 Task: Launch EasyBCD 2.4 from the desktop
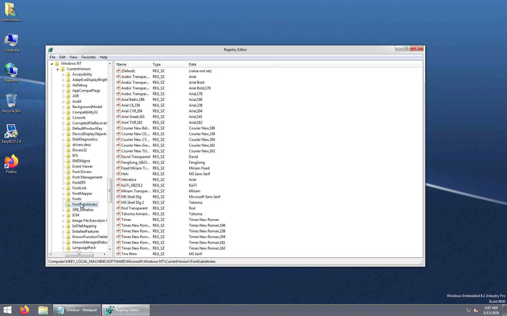11,134
